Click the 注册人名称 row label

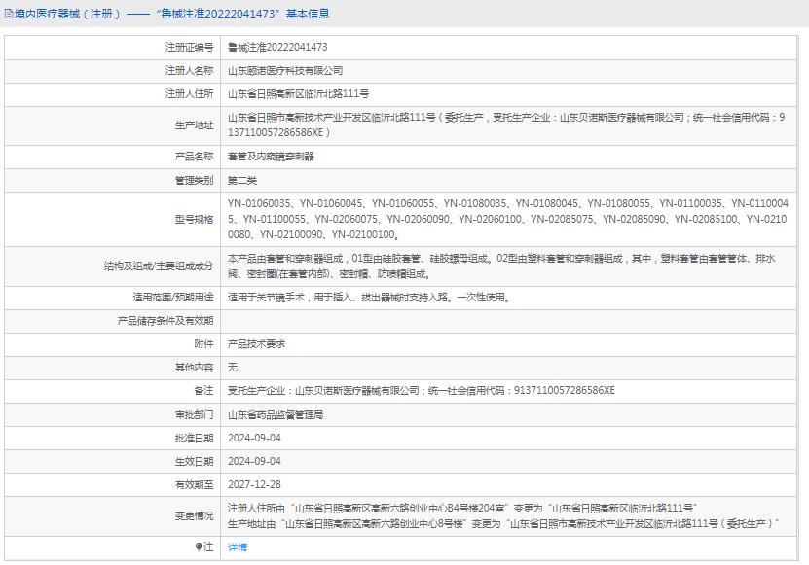[x=190, y=71]
